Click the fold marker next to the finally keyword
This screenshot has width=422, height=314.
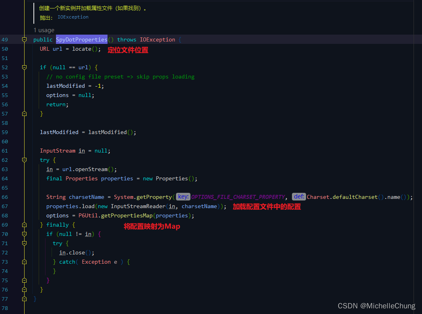(x=24, y=225)
